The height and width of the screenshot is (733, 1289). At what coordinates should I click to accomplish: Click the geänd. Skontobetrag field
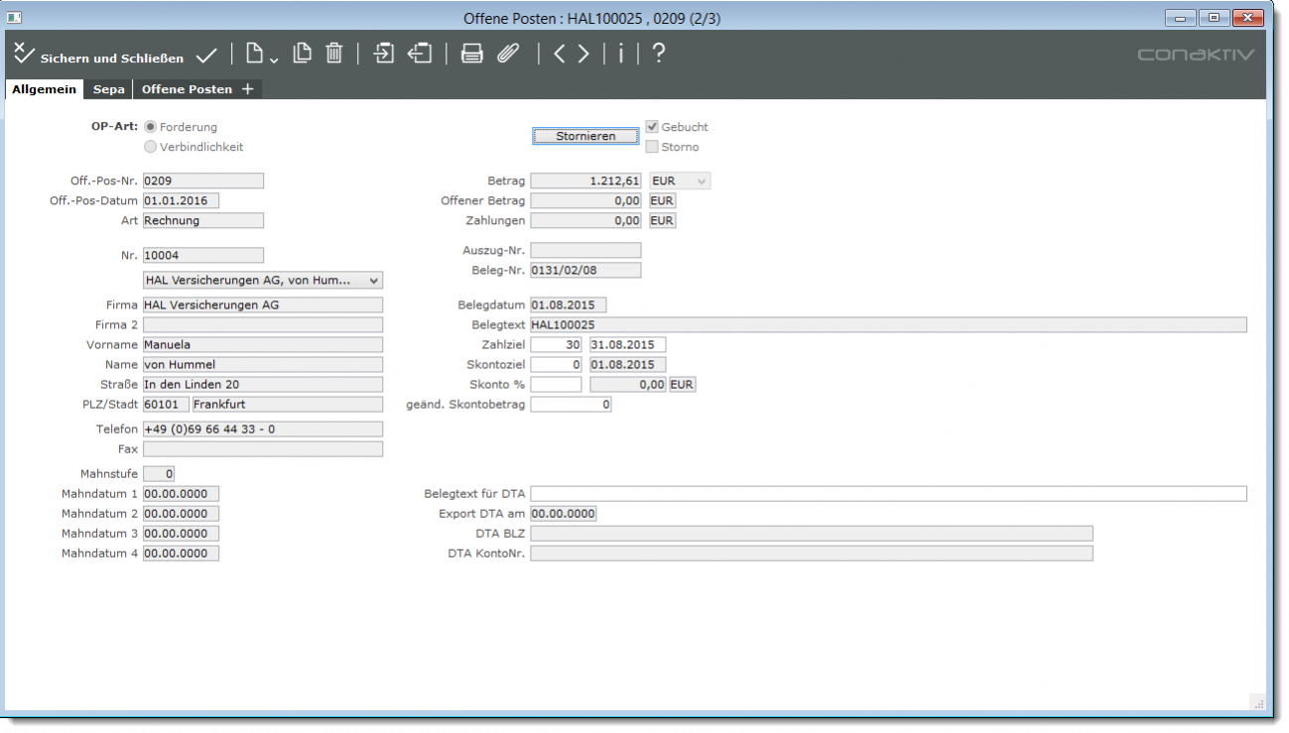point(572,405)
